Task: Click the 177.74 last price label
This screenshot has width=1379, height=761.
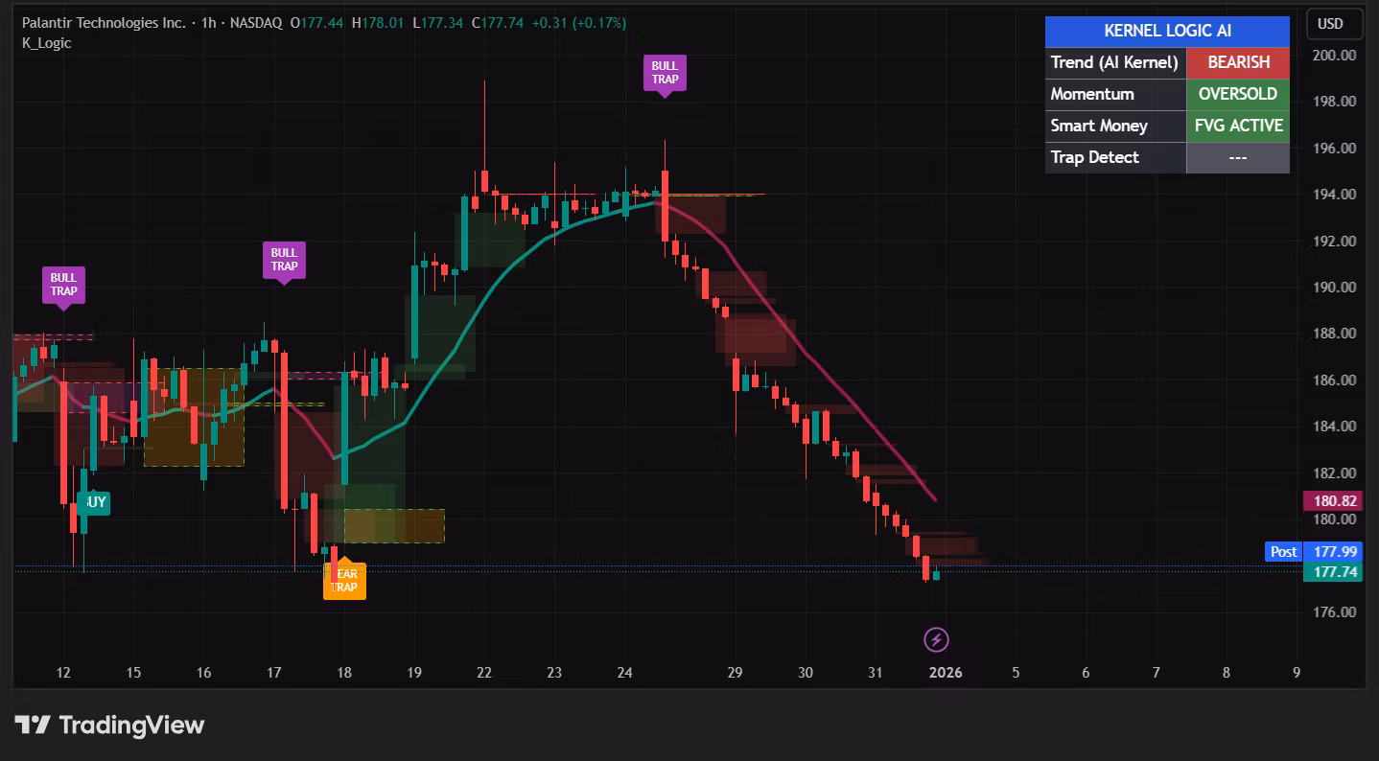Action: 1334,572
